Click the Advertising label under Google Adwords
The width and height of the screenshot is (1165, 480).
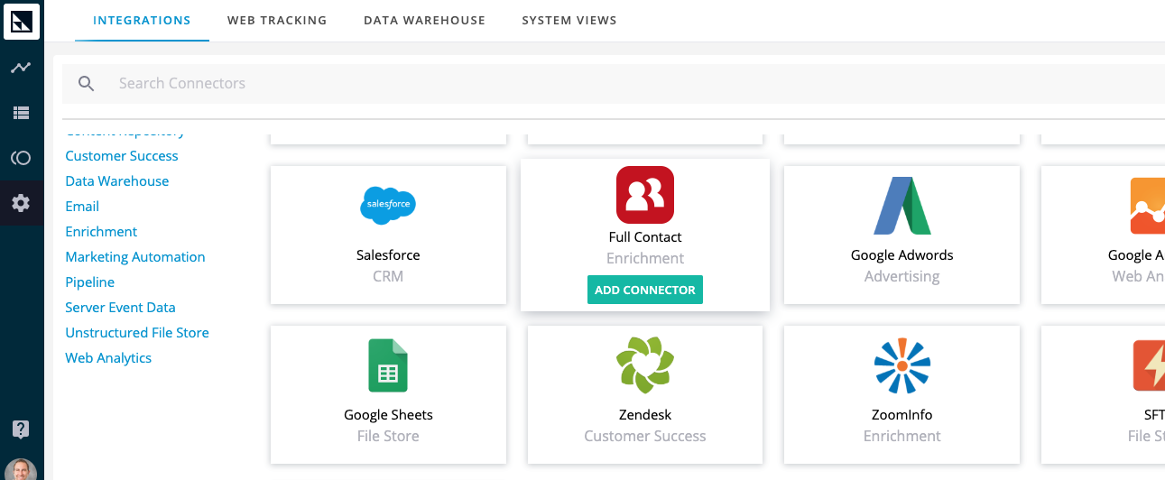(x=901, y=276)
